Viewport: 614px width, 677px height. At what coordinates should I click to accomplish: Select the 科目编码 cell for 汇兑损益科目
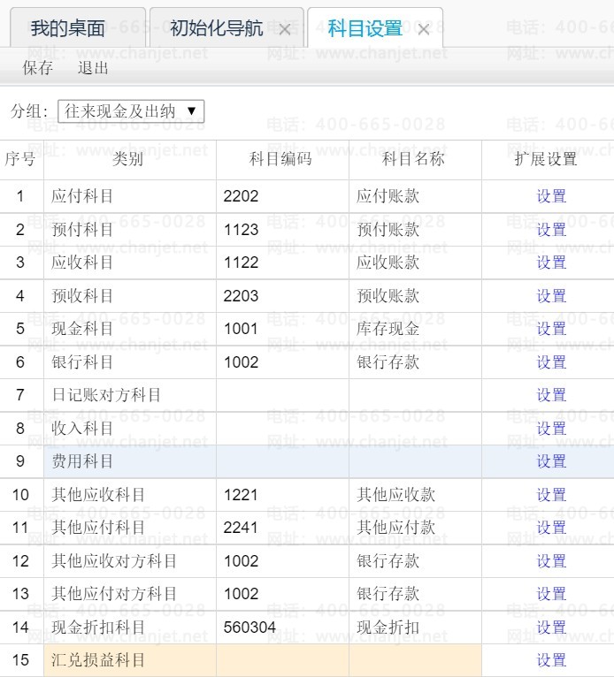(x=281, y=660)
